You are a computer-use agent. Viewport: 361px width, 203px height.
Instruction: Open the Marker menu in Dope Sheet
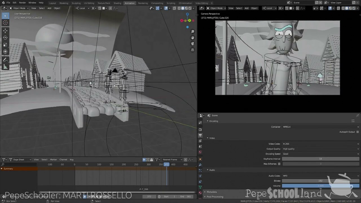53,160
